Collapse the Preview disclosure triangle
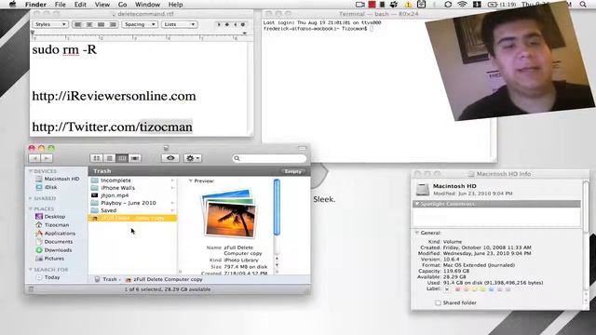Image resolution: width=596 pixels, height=335 pixels. click(190, 181)
